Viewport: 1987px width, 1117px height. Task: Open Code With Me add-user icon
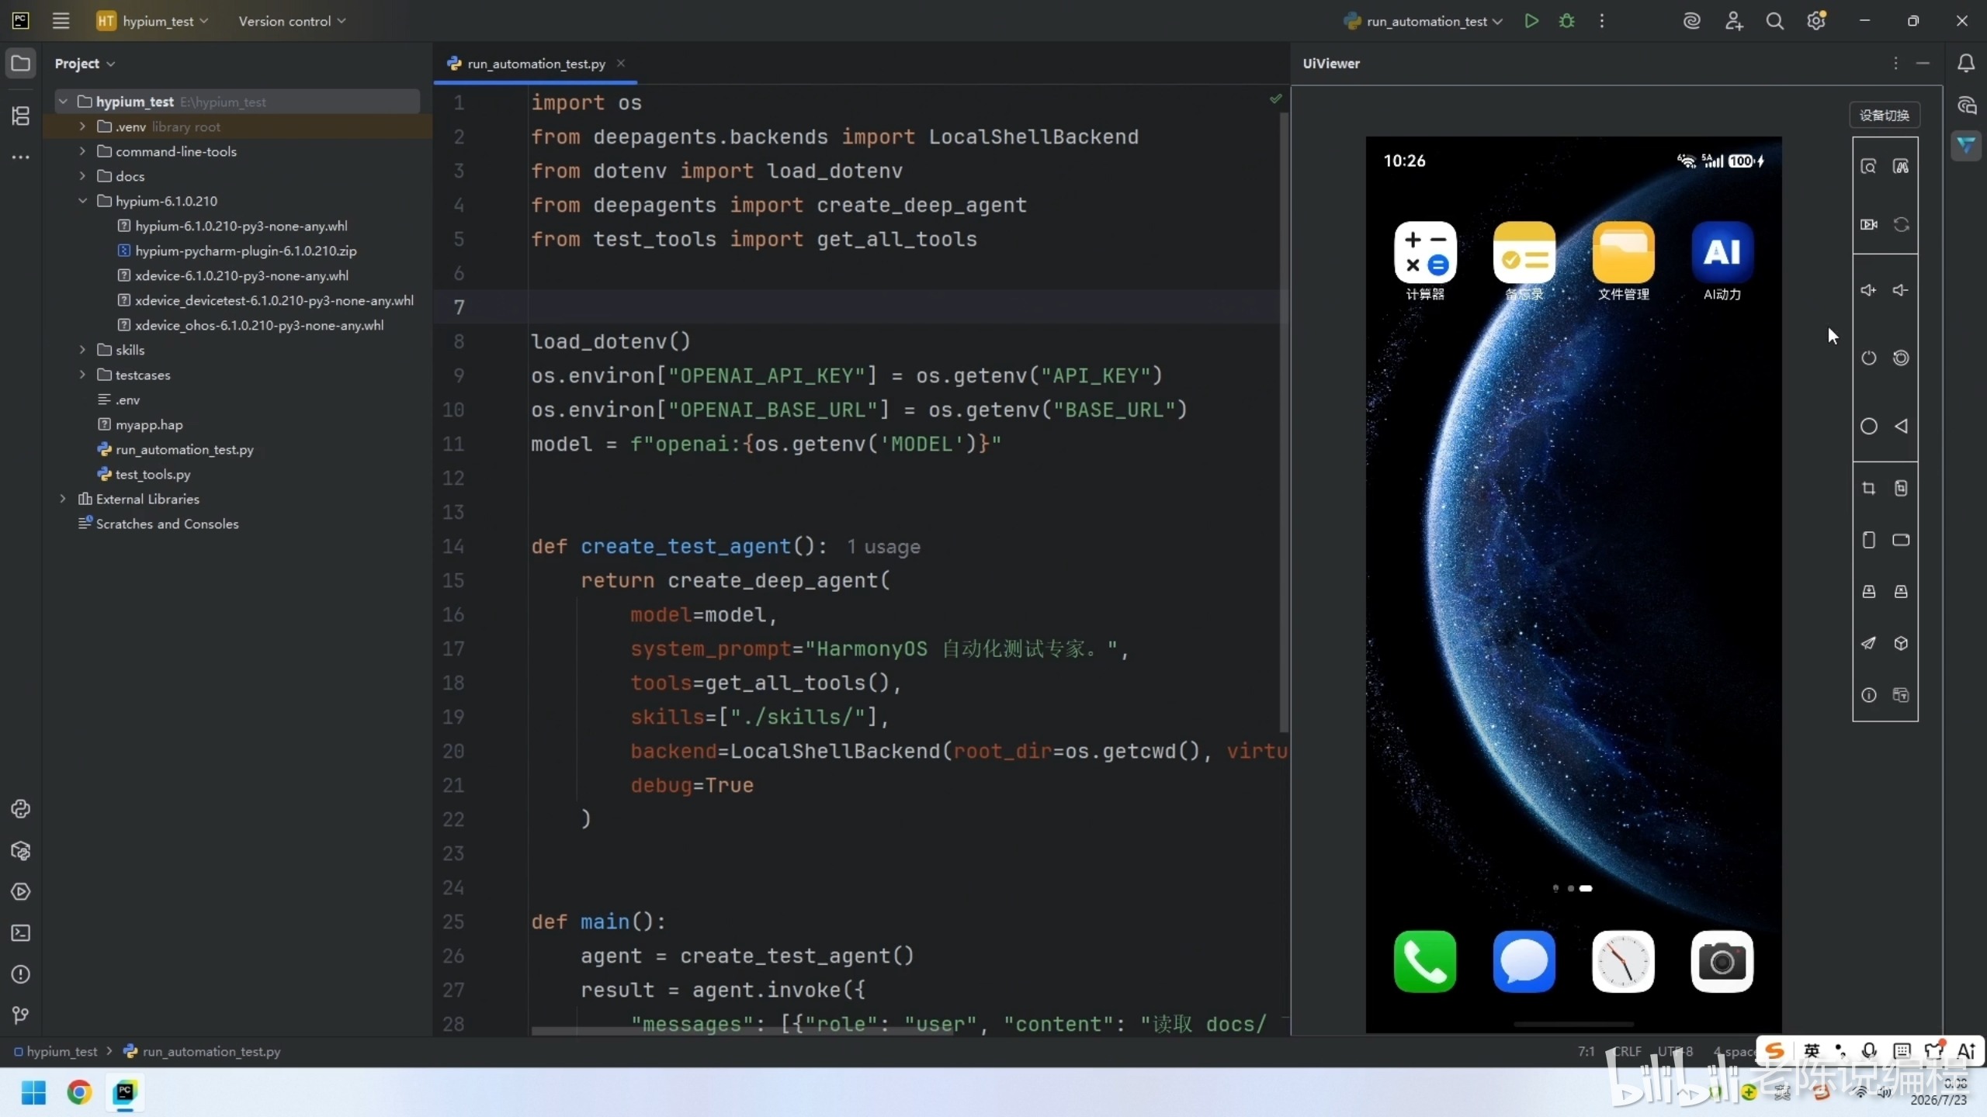[x=1734, y=21]
